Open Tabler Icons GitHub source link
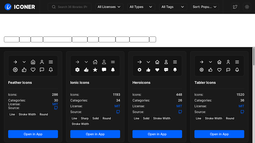The height and width of the screenshot is (143, 255). (x=242, y=112)
